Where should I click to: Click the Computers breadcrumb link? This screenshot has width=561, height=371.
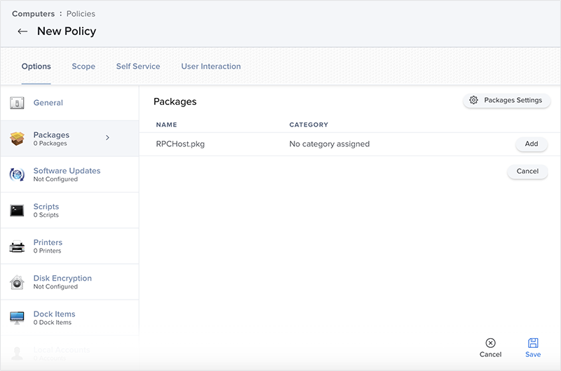pyautogui.click(x=33, y=14)
